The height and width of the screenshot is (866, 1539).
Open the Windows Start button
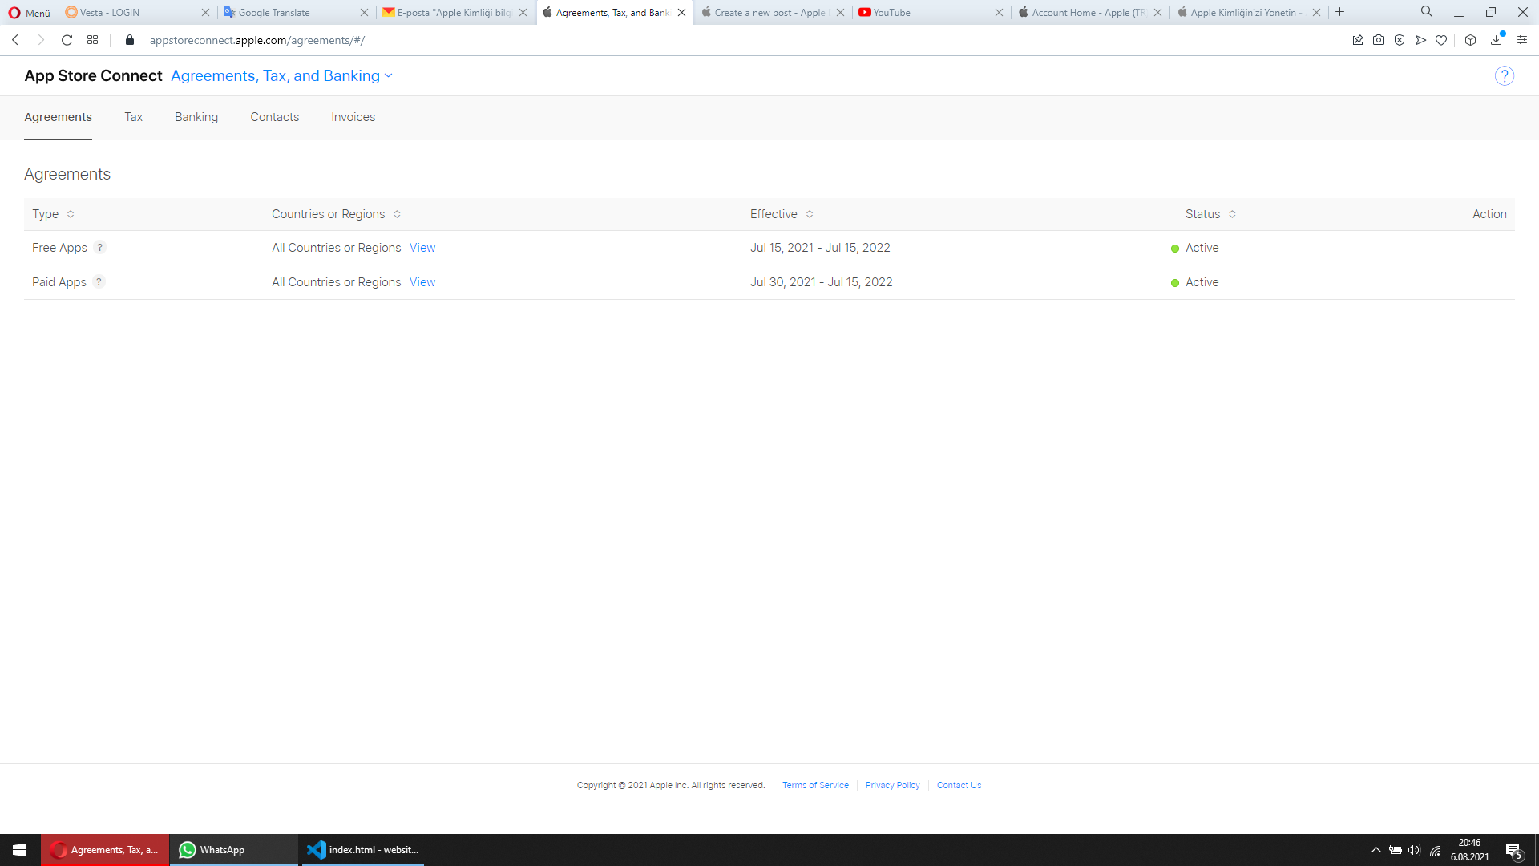pos(20,850)
